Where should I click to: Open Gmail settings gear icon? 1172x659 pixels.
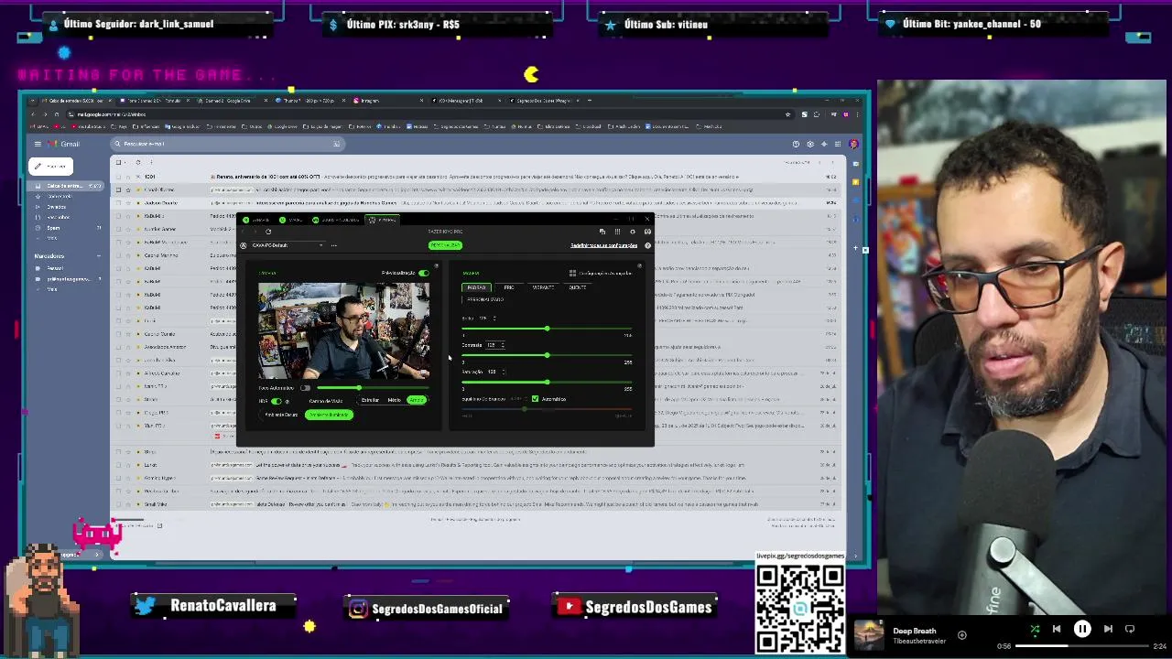(x=809, y=144)
